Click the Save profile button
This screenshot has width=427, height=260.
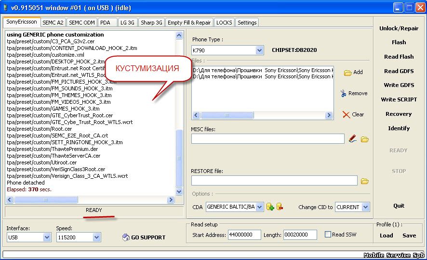pos(409,235)
